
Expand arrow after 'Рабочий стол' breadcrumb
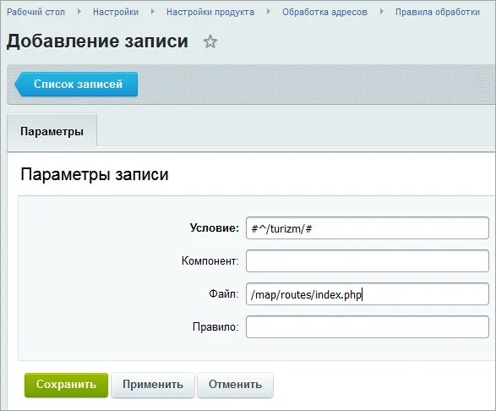click(79, 12)
